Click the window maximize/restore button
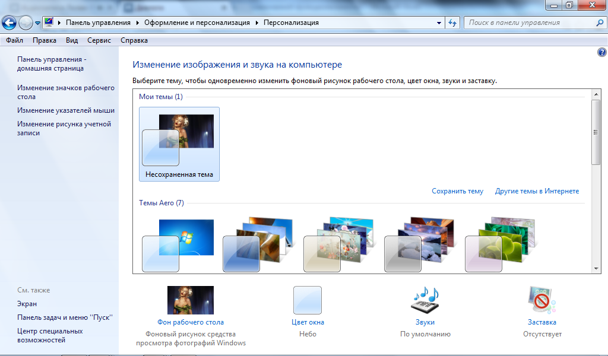608x356 pixels. (569, 5)
